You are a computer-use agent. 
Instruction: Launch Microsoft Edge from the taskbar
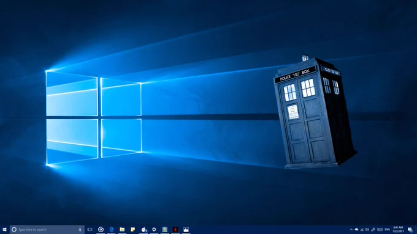[x=112, y=230]
